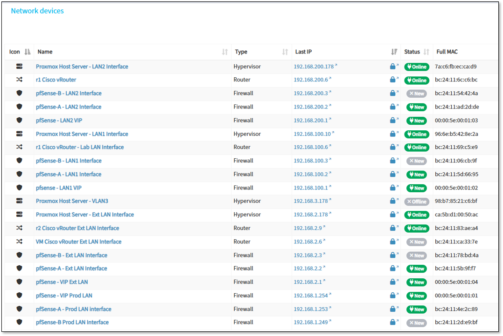
Task: Open VM Cisco vRouter Ext LAN Interface
Action: coord(78,242)
